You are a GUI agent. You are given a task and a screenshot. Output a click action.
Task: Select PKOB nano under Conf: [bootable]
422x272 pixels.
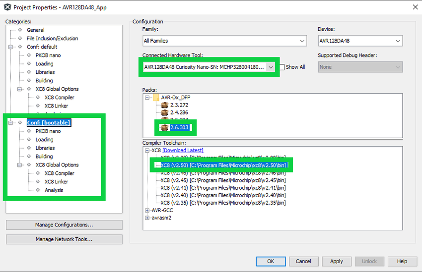point(48,131)
